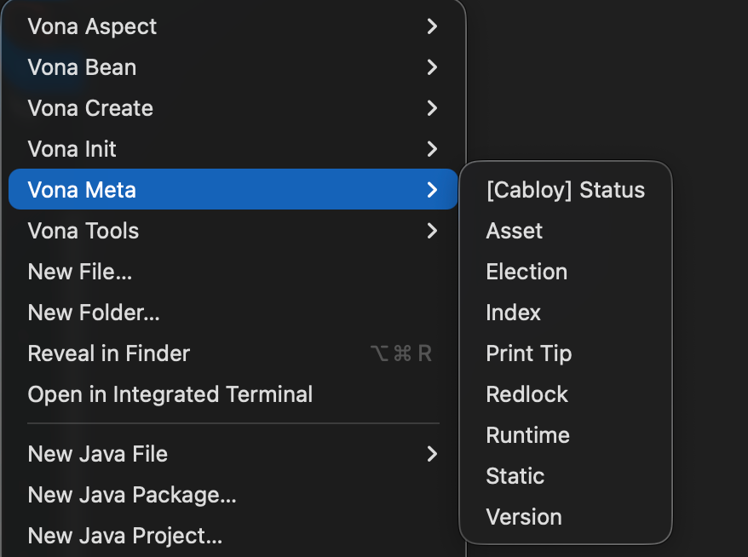Image resolution: width=748 pixels, height=557 pixels.
Task: Click Print Tip in the submenu
Action: 528,353
